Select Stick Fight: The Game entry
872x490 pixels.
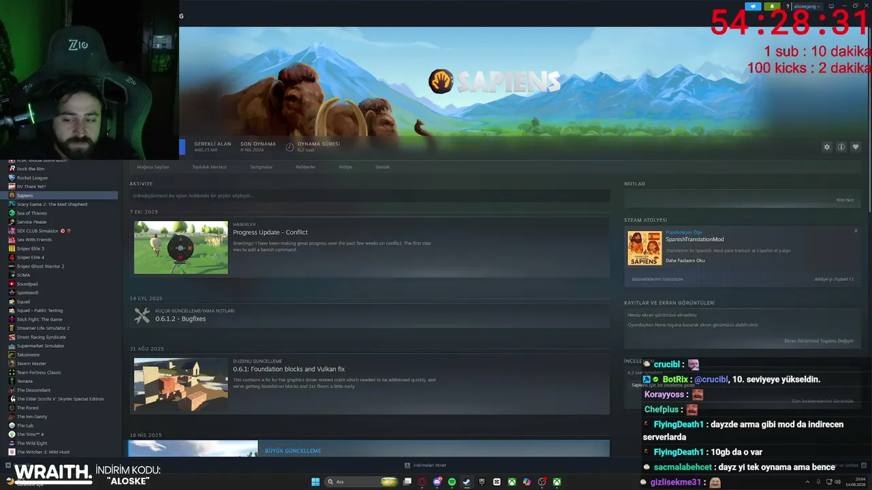(40, 319)
